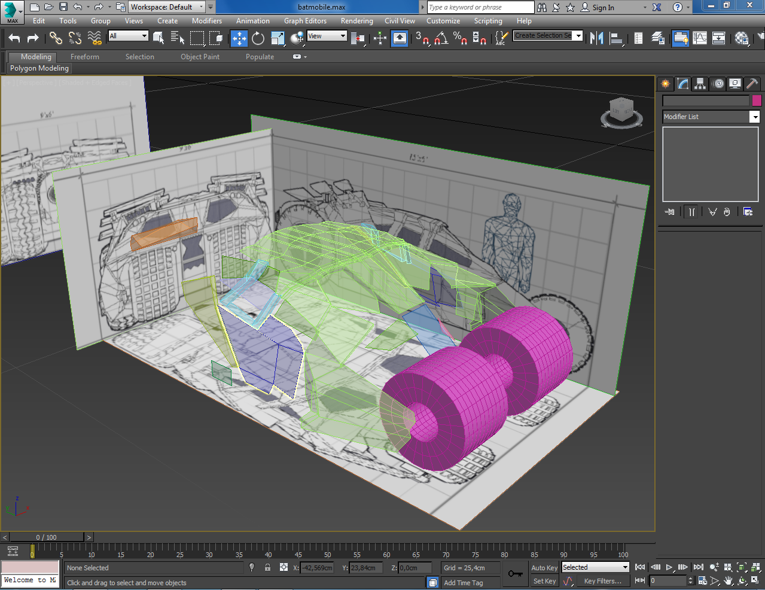Click the pink object color swatch
Image resolution: width=765 pixels, height=590 pixels.
pos(757,101)
